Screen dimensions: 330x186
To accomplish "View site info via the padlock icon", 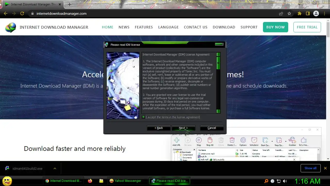I will coord(32,13).
